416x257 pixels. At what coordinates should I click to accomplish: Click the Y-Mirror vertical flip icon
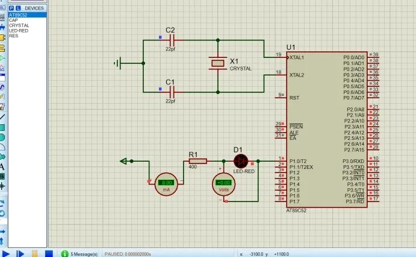pos(2,241)
